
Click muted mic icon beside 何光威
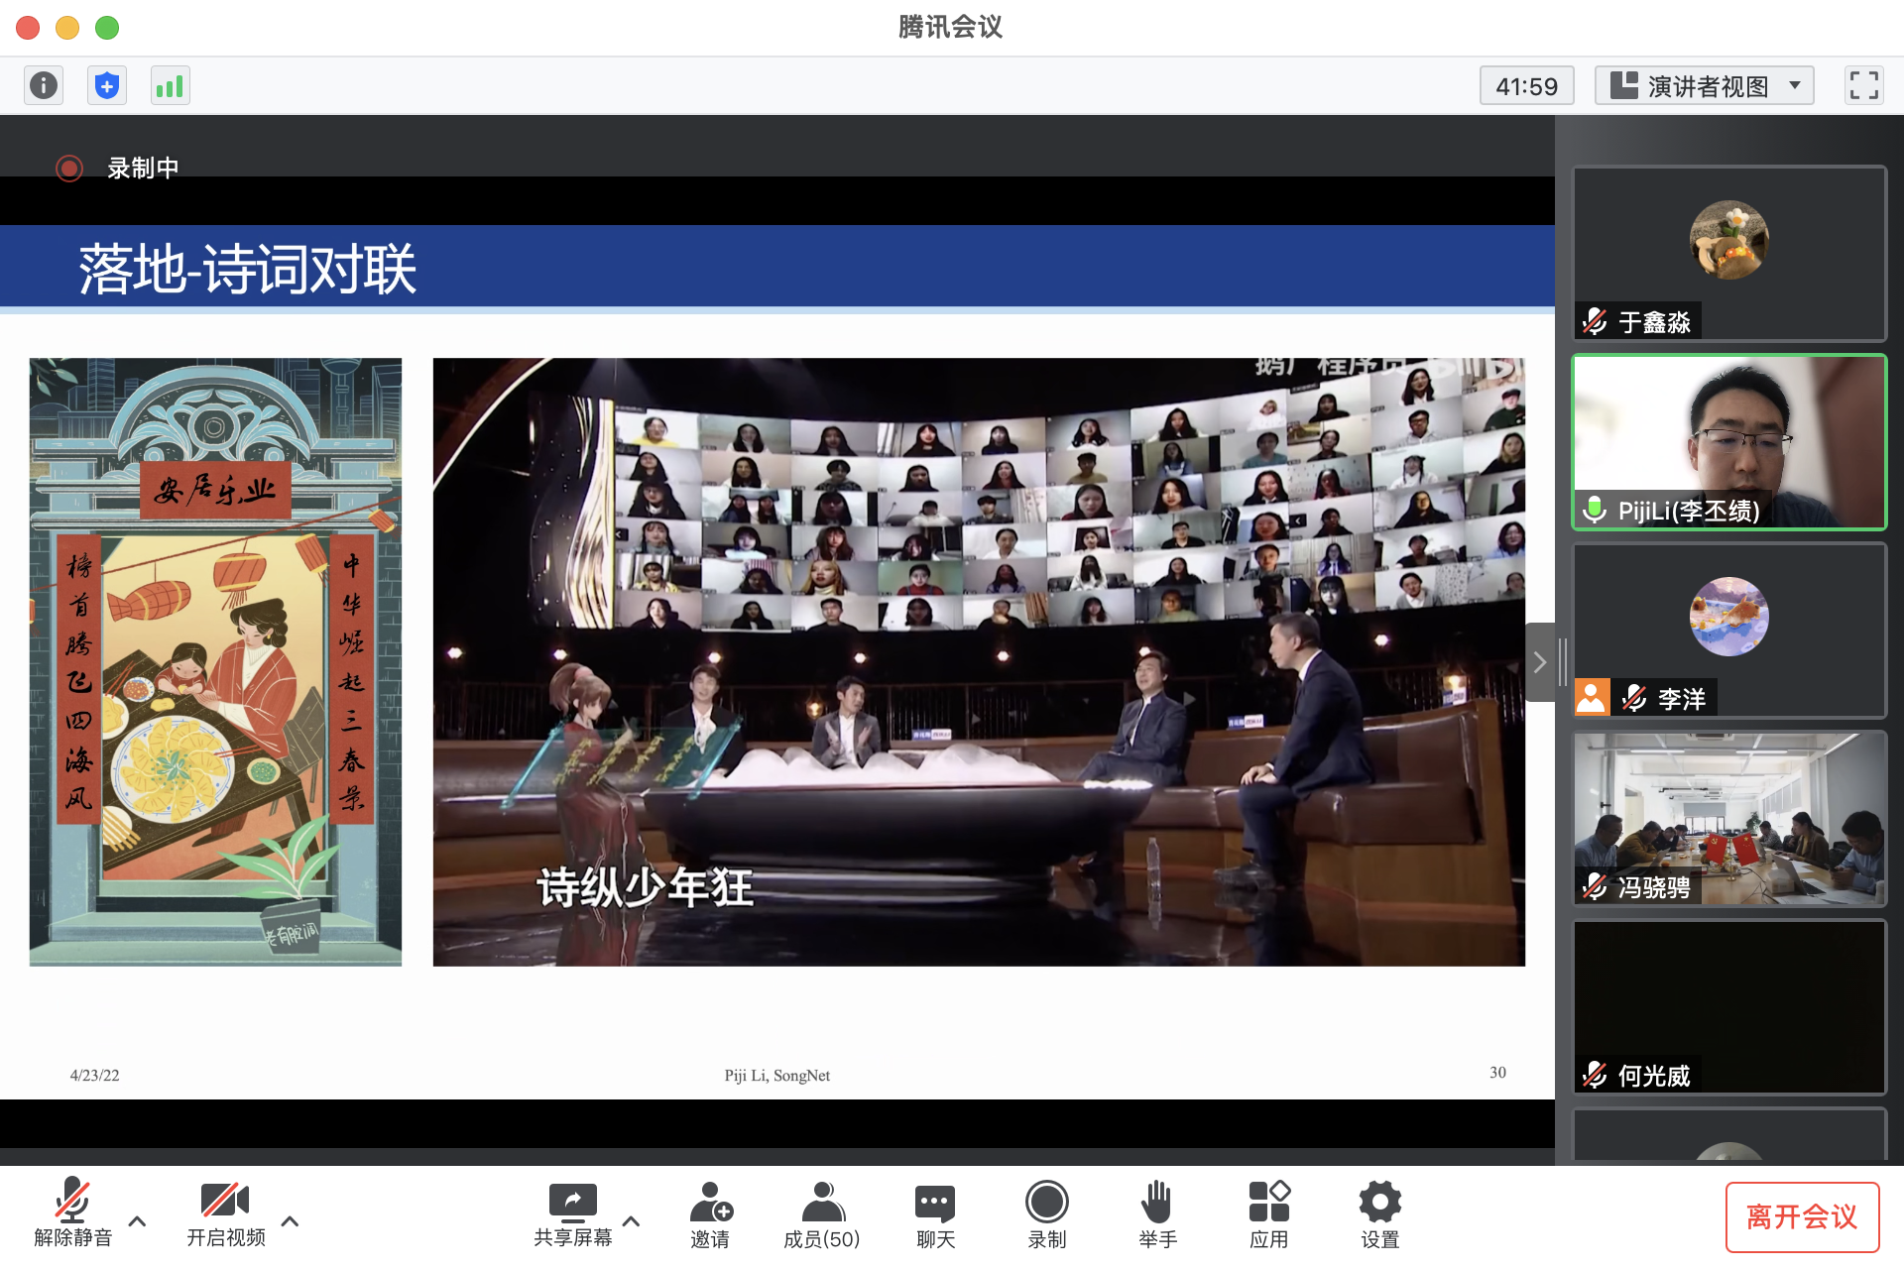(x=1595, y=1076)
